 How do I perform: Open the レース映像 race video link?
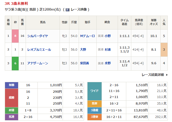[79, 10]
